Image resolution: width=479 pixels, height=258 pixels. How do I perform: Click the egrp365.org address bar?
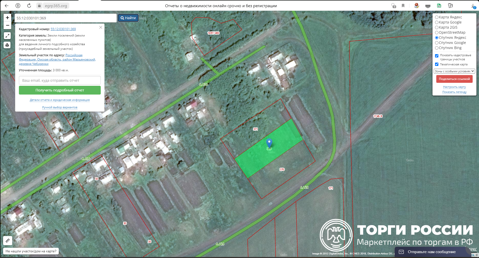[x=56, y=6]
